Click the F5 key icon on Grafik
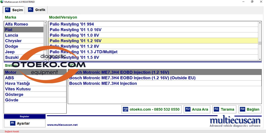266x133 pixels. (x=31, y=10)
